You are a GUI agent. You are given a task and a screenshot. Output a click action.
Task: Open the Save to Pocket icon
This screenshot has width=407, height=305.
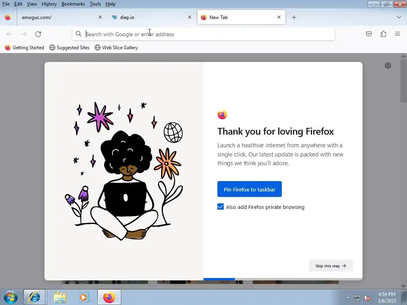(x=369, y=34)
